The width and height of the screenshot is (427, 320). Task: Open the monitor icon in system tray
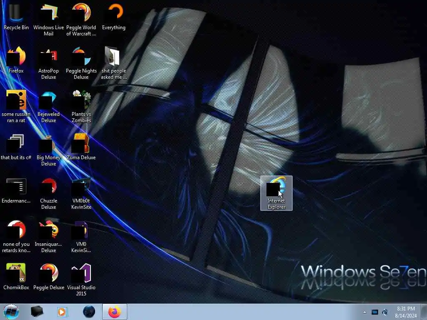pyautogui.click(x=375, y=312)
